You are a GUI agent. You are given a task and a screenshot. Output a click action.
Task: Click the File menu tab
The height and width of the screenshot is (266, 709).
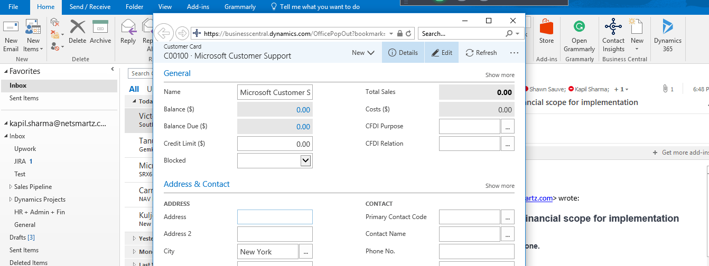(x=14, y=7)
